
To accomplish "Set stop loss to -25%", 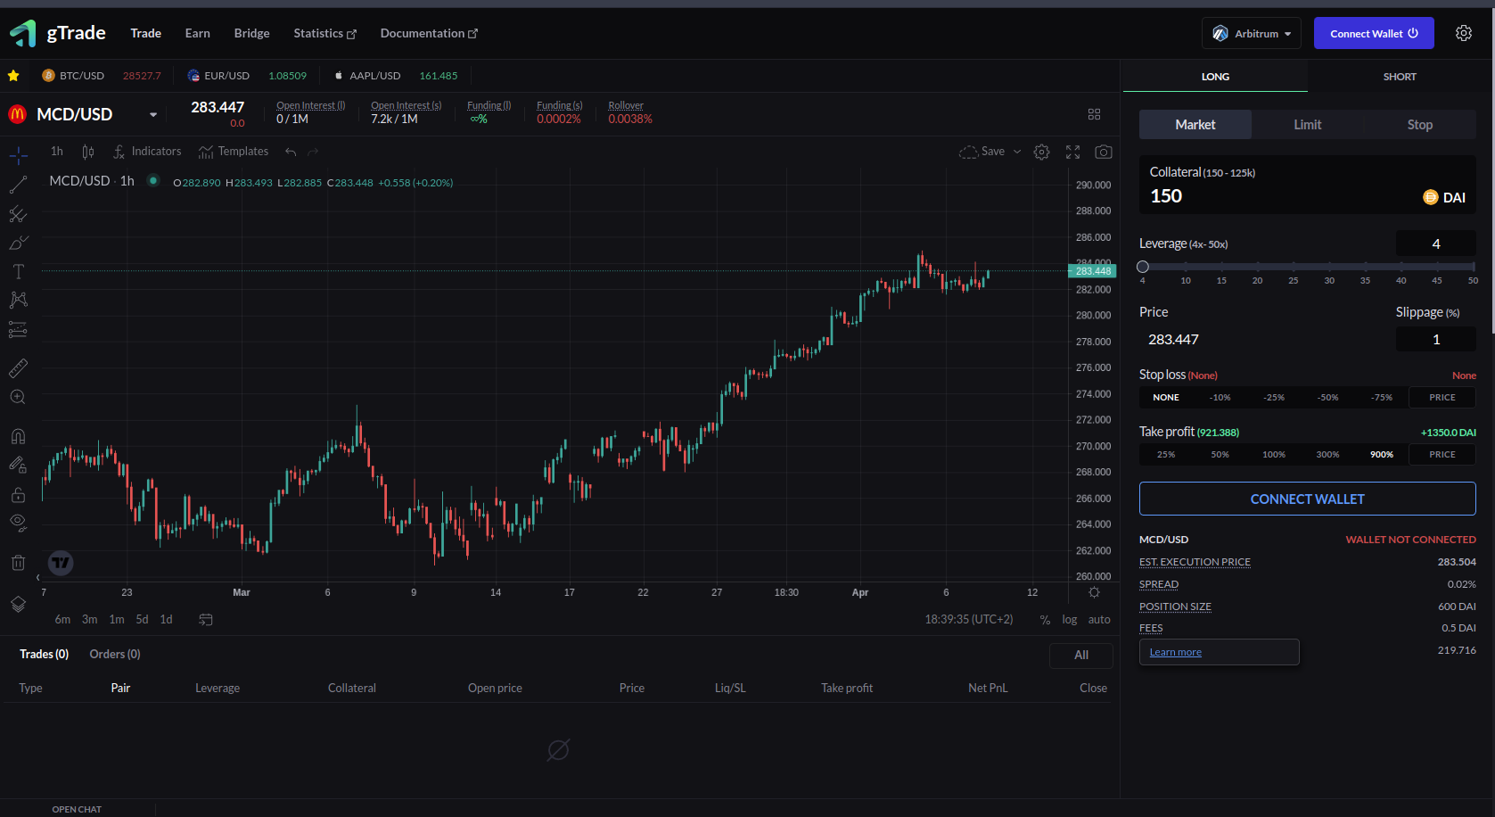I will (1274, 398).
